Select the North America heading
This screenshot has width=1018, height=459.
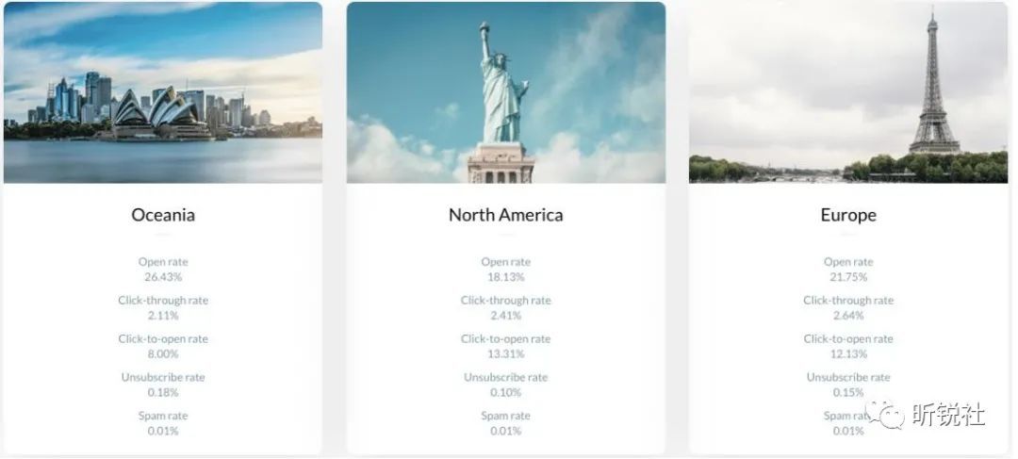(x=506, y=215)
